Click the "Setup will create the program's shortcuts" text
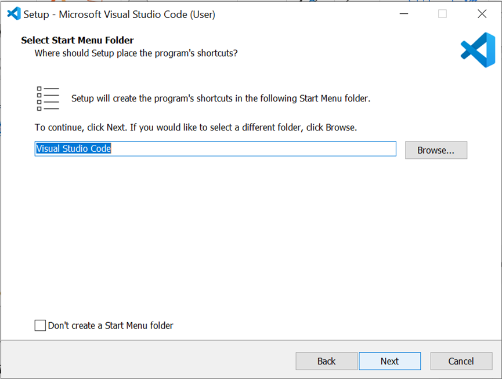 221,99
